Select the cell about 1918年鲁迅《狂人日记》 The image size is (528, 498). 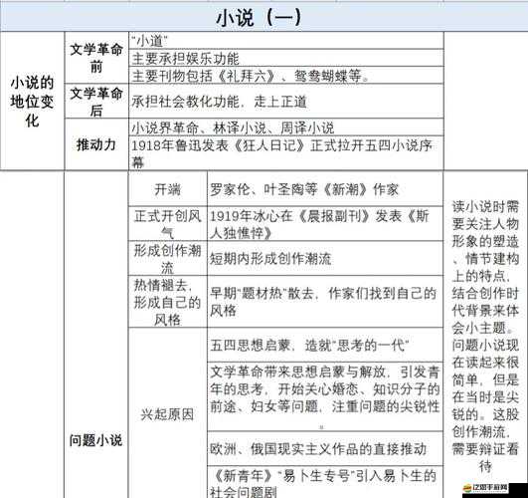(286, 153)
